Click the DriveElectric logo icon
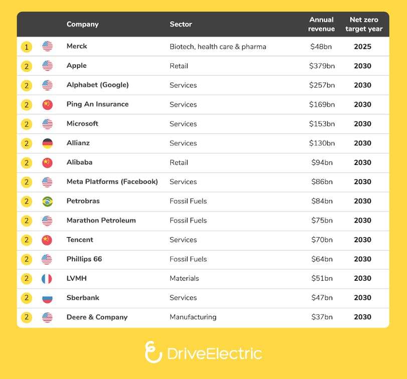407x379 pixels. [x=153, y=352]
